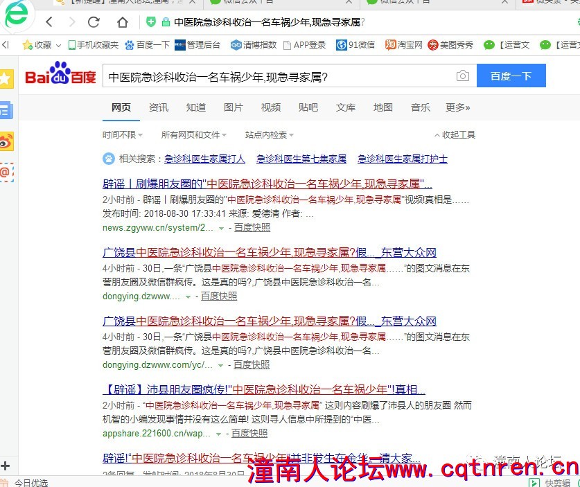Switch to the 文库 tab

(x=346, y=107)
